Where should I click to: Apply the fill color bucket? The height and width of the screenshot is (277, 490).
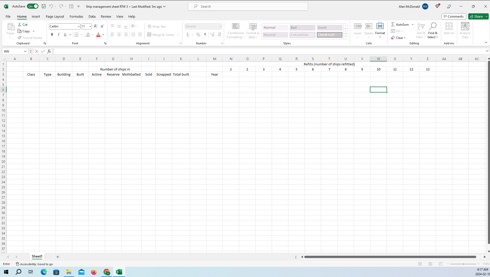pyautogui.click(x=88, y=35)
